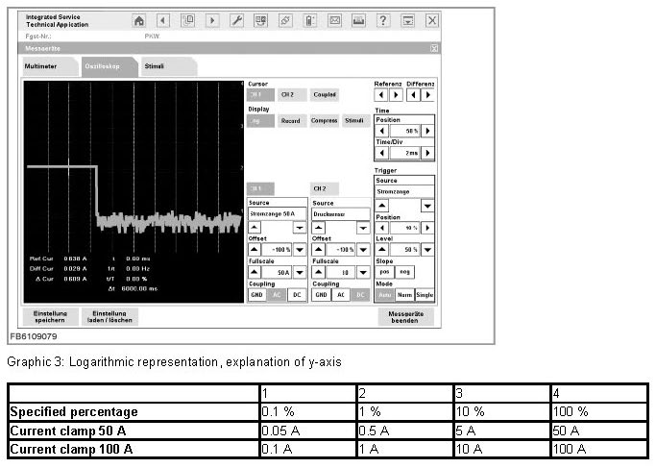Click the printer icon in the toolbar
Screen dimensions: 656x468
pos(358,20)
